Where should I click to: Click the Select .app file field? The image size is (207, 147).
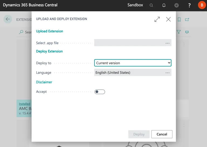click(x=133, y=43)
